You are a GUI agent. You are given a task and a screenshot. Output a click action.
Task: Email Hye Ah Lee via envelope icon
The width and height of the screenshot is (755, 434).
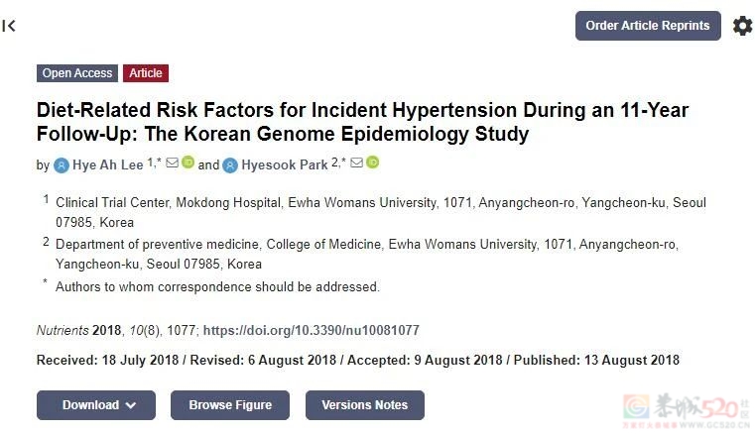pos(172,163)
